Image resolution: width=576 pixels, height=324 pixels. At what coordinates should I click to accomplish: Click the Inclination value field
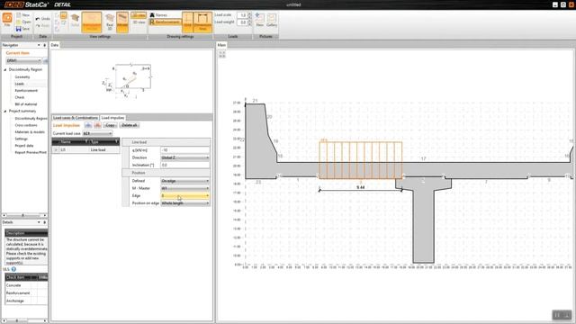point(184,166)
